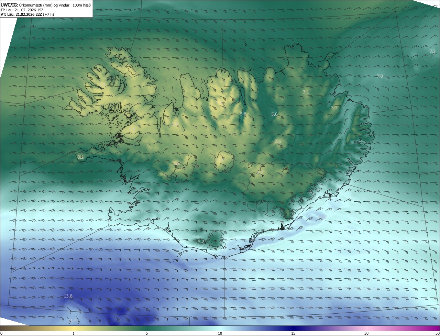Click the legend tick labelled 30
Image resolution: width=440 pixels, height=336 pixels.
point(366,333)
